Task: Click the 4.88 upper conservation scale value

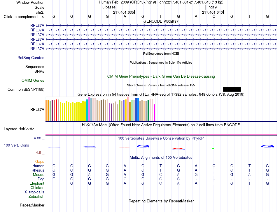Action: point(37,138)
